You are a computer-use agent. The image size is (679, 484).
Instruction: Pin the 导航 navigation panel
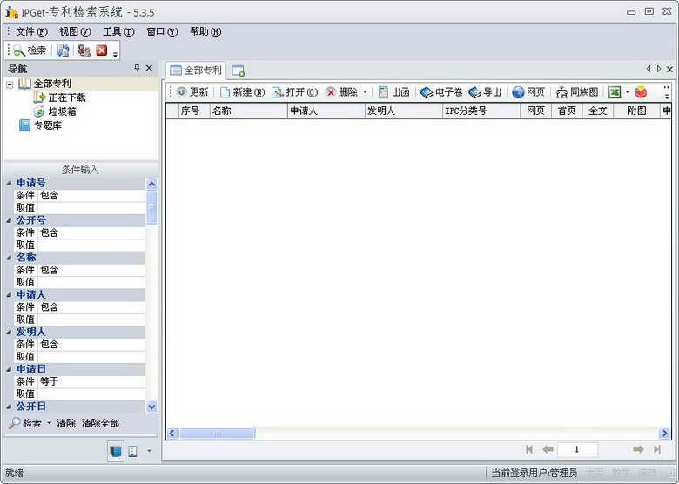137,68
